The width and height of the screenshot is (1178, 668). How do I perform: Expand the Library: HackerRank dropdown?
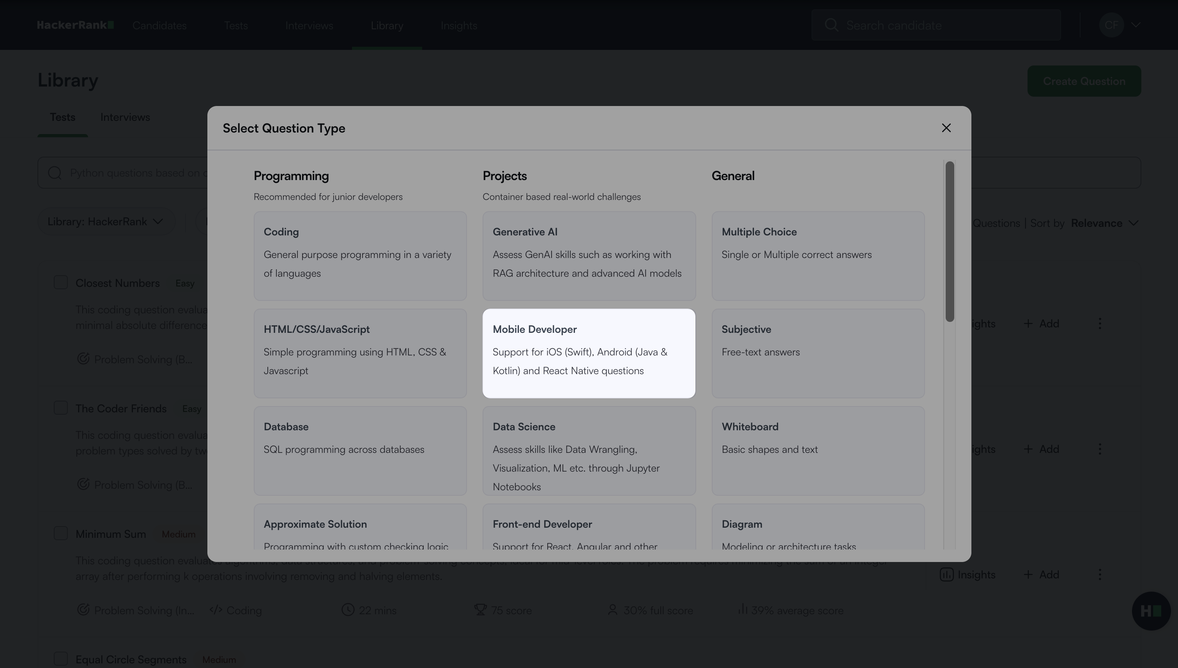point(106,222)
